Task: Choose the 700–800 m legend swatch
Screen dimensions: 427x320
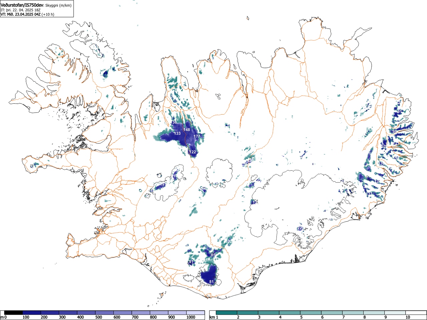Action: [x=141, y=313]
